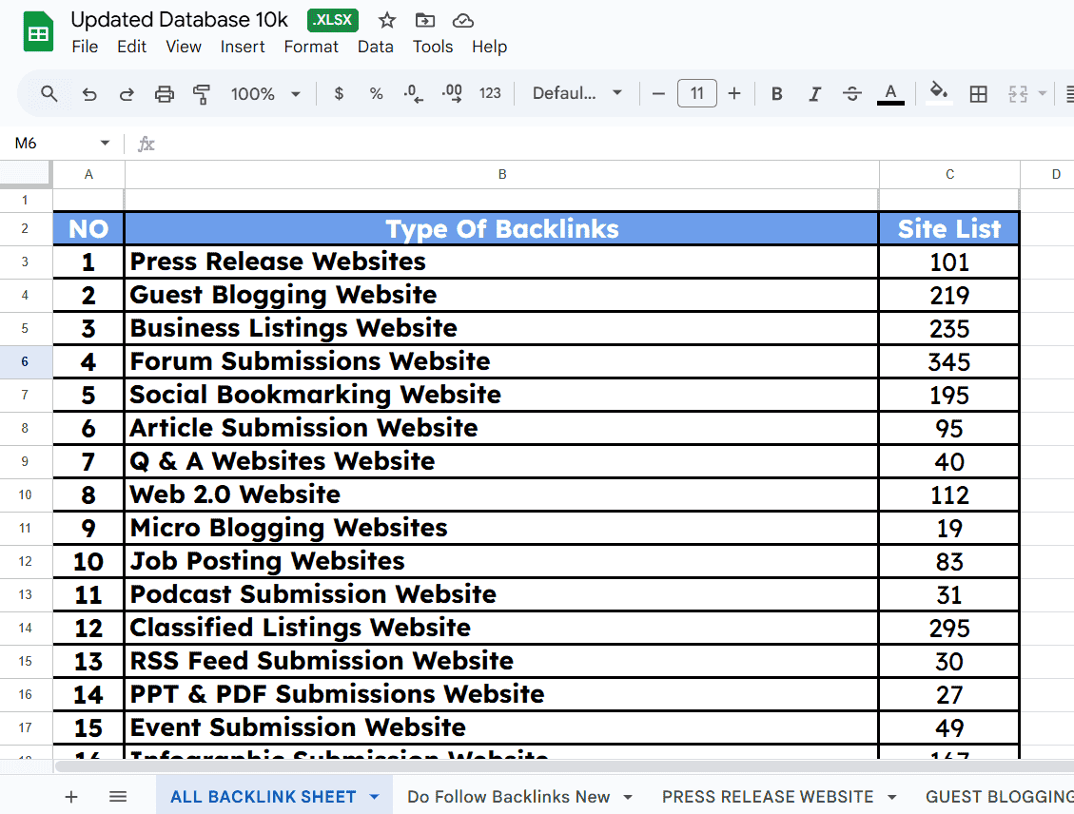Click the move to folder icon
The height and width of the screenshot is (814, 1074).
pyautogui.click(x=425, y=21)
